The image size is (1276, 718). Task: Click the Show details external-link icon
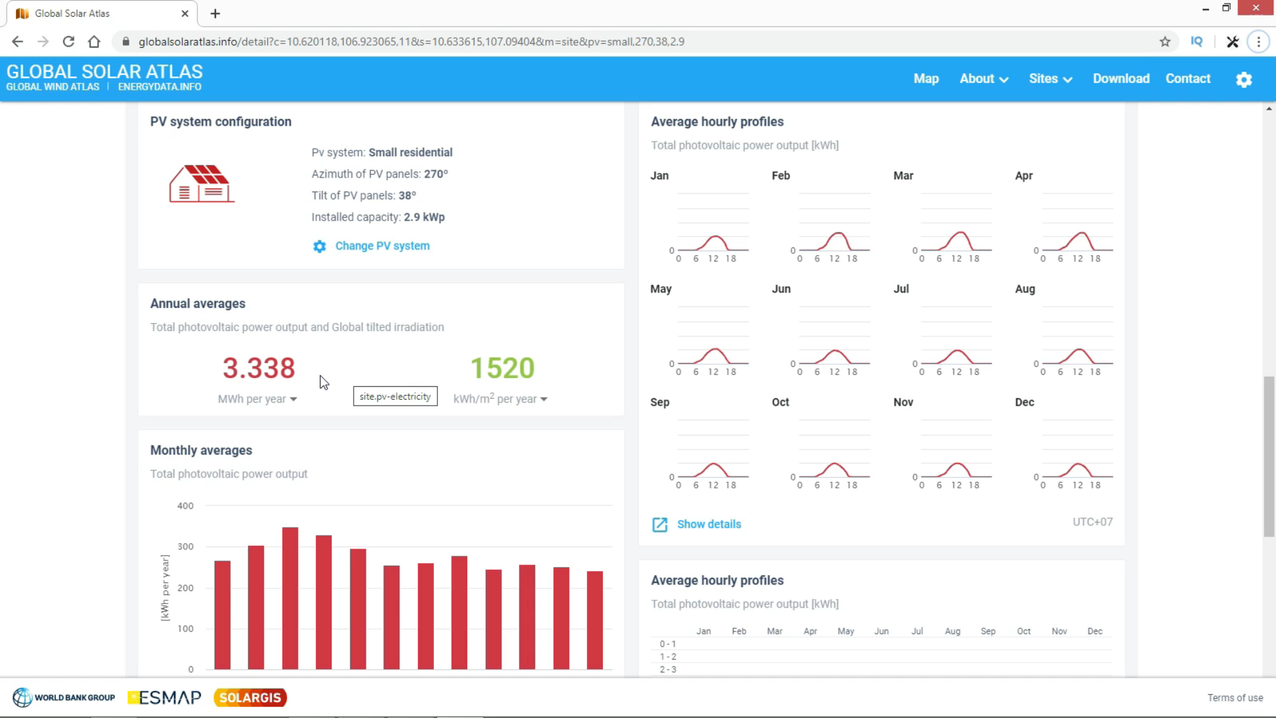659,525
